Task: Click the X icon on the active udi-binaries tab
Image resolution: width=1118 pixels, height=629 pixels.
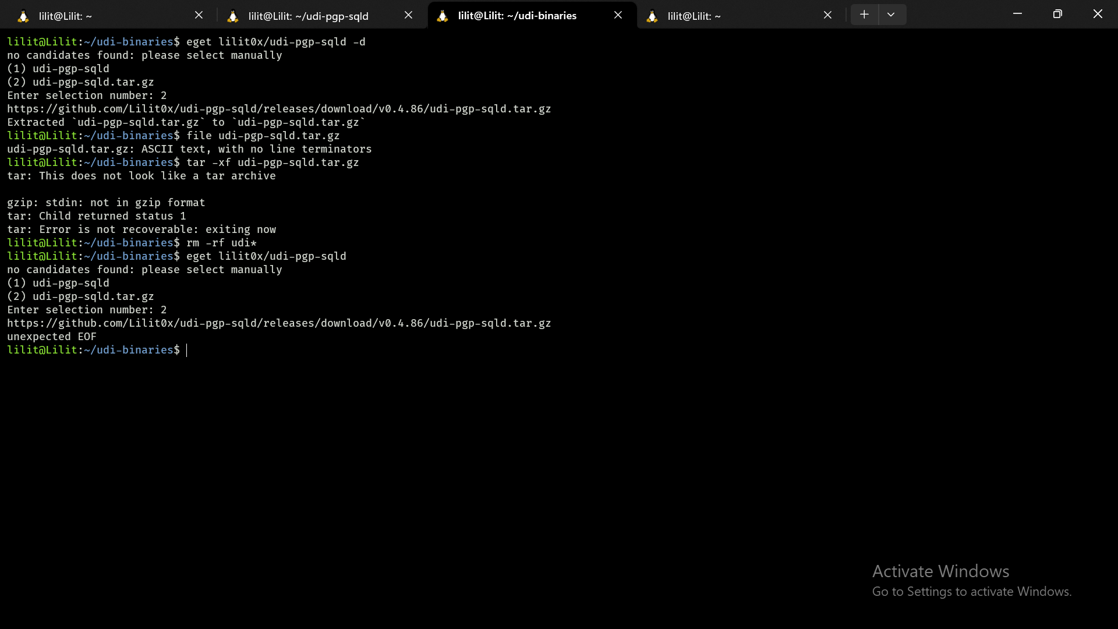Action: [x=618, y=15]
